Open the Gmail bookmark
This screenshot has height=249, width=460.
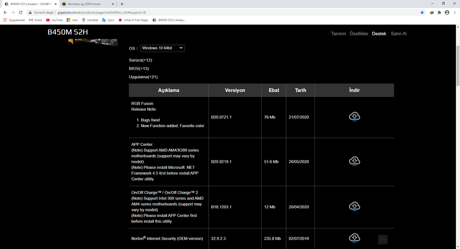click(x=35, y=20)
